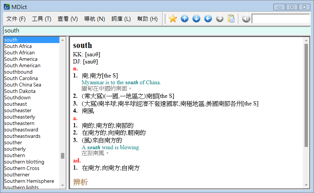Maximize the MDict window

tap(292, 7)
